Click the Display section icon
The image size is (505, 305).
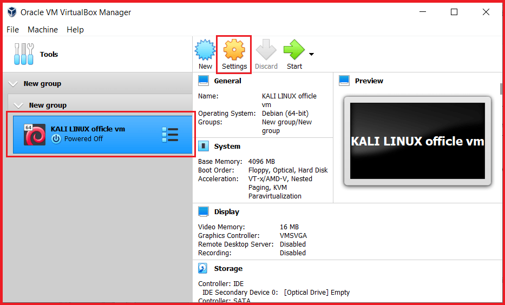pos(203,211)
